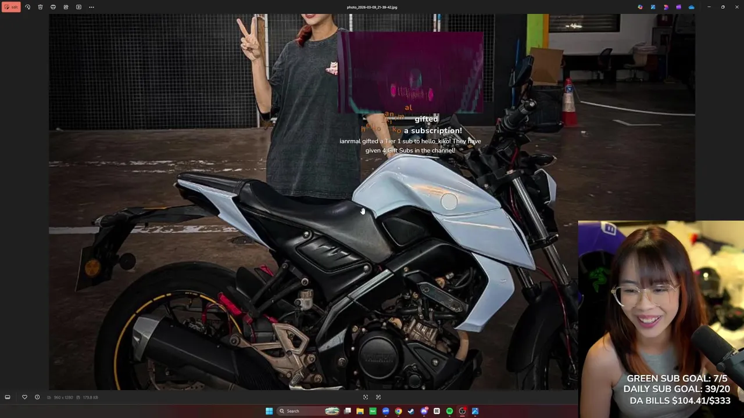This screenshot has height=418, width=744.
Task: Click the streamer webcam overlay
Action: [661, 319]
